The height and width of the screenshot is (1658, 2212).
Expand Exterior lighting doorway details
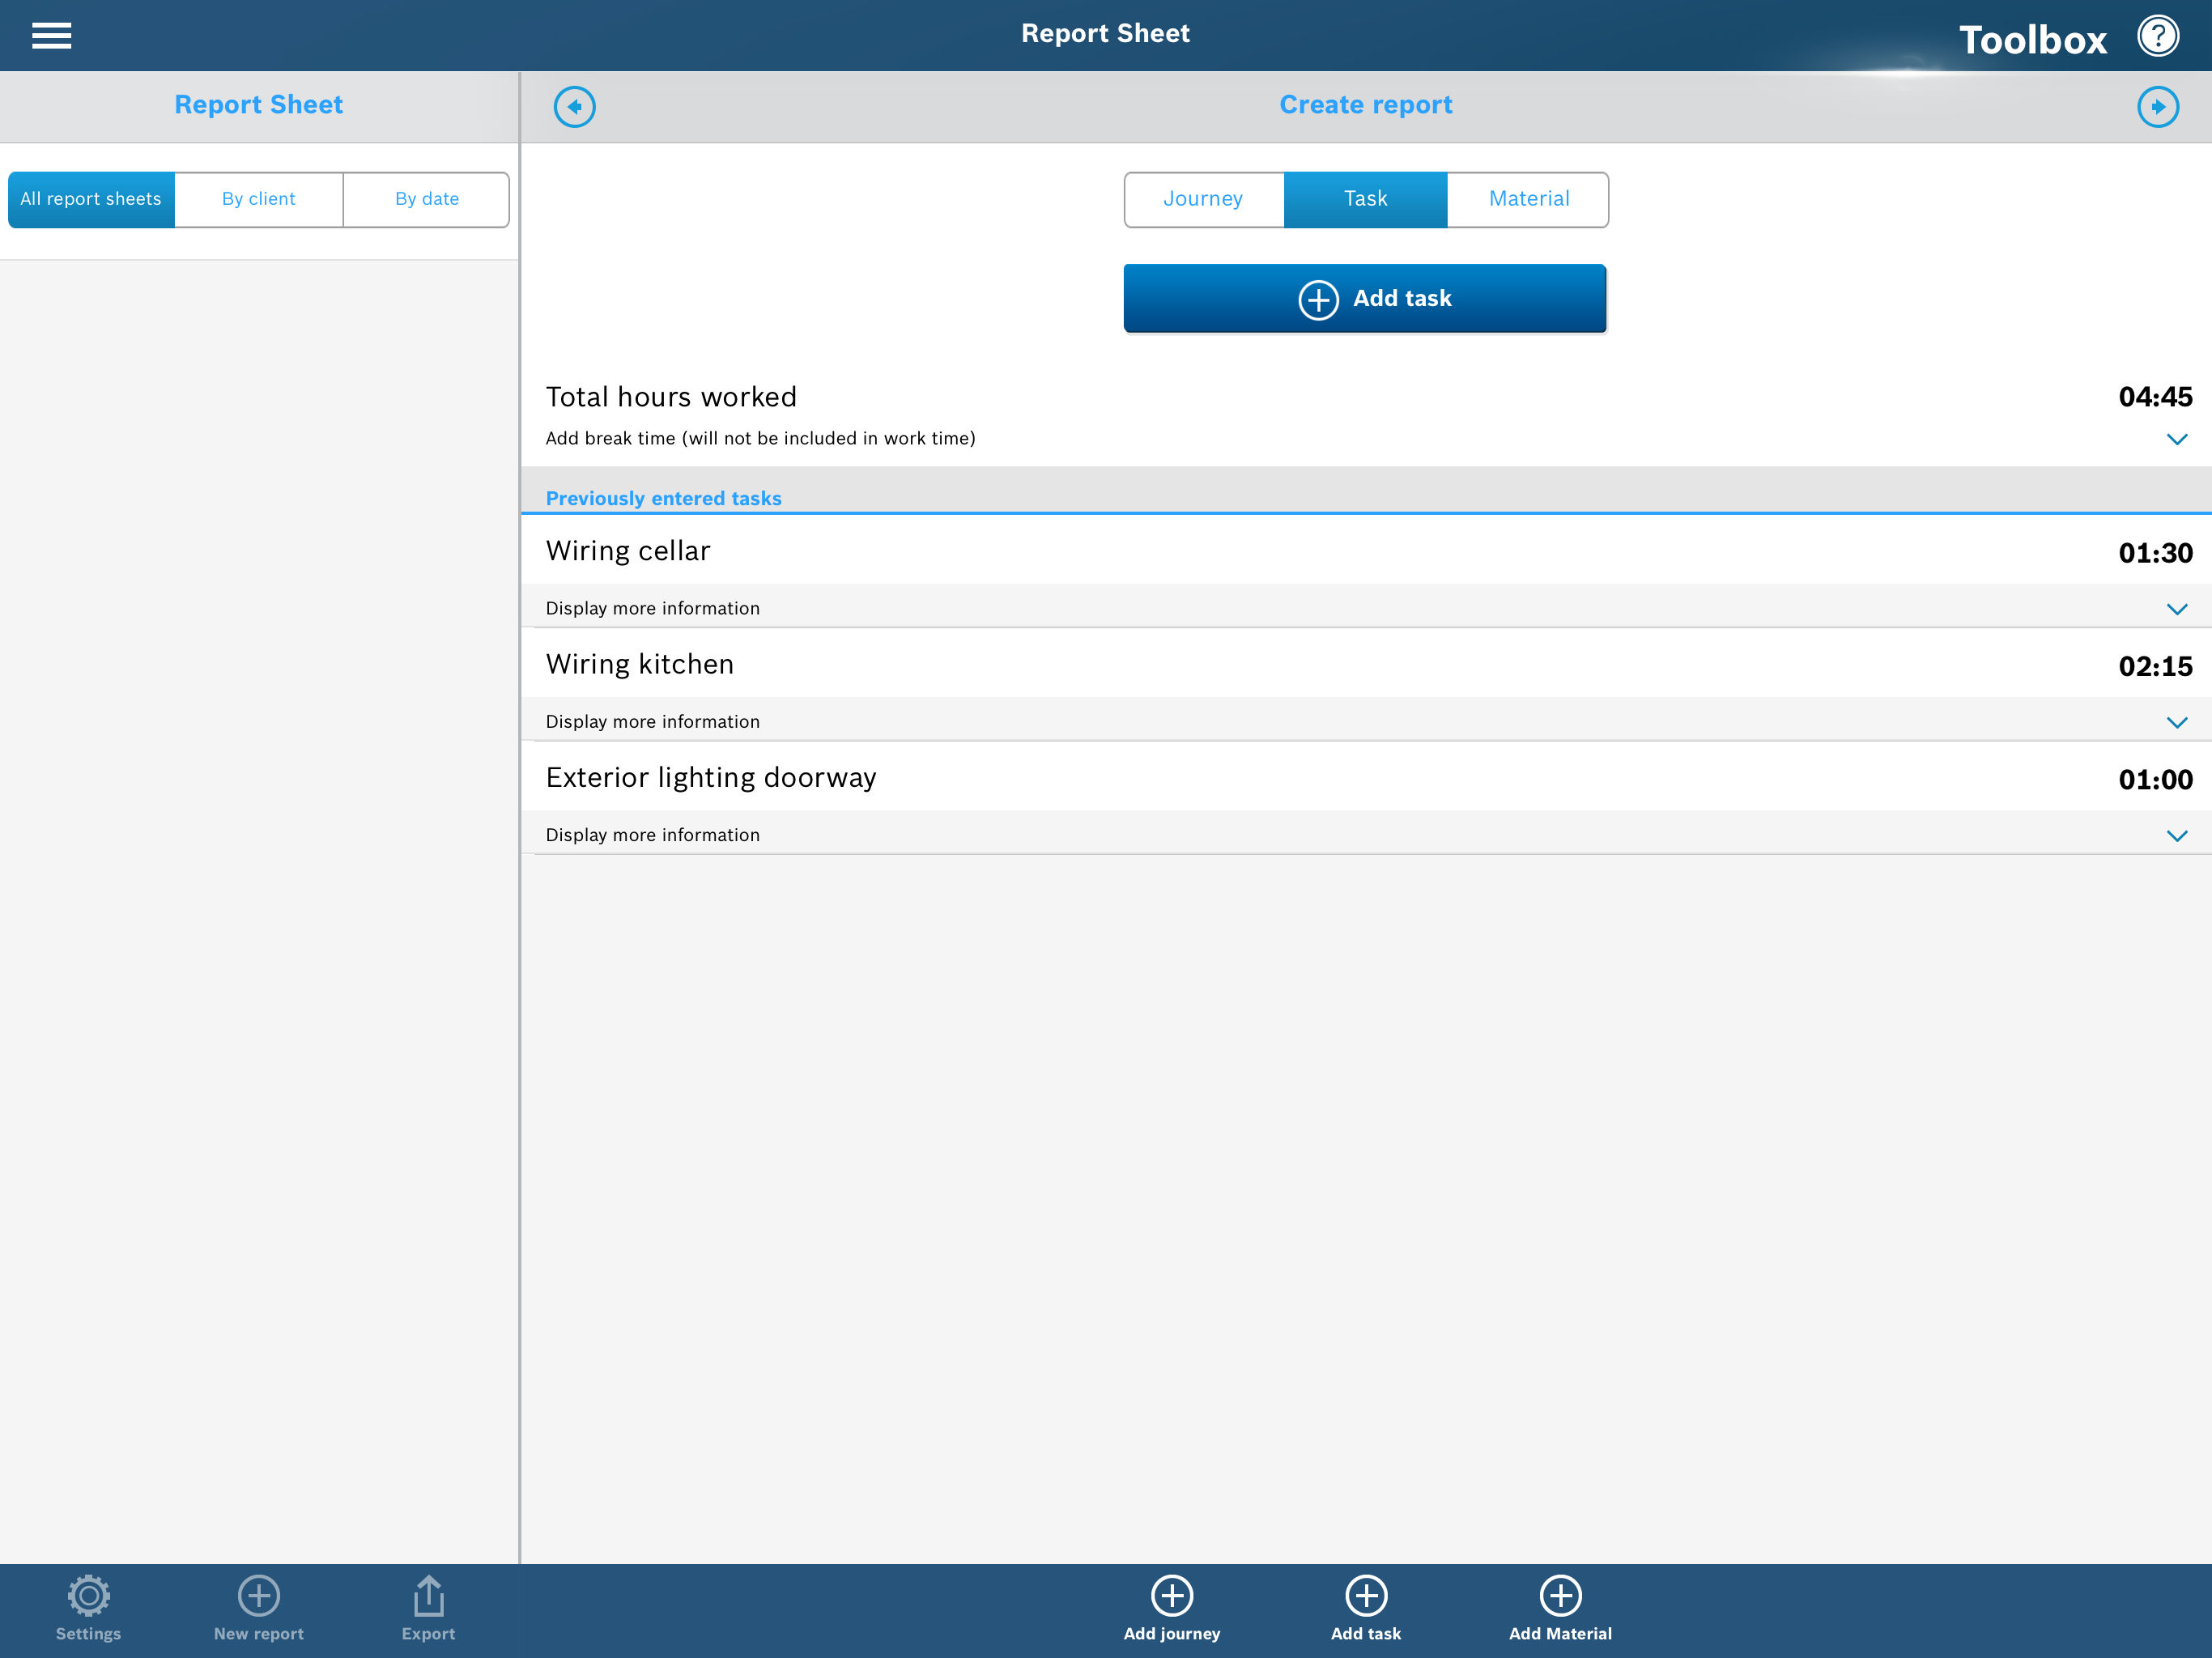pos(2176,835)
